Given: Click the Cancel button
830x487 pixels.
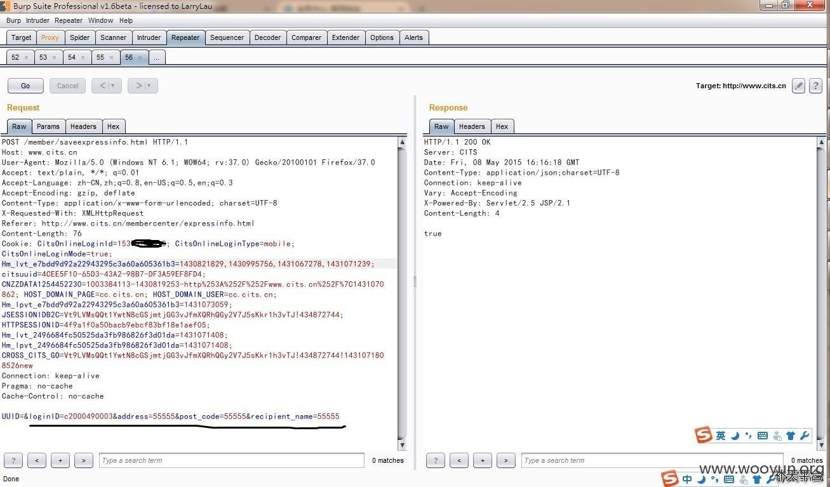Looking at the screenshot, I should click(68, 86).
